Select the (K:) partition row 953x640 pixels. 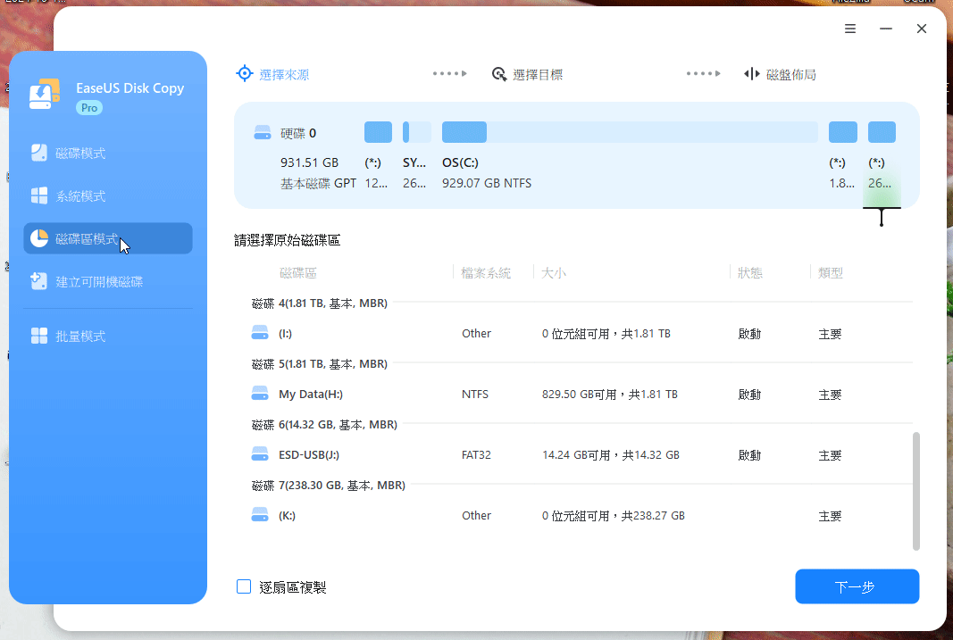[x=581, y=516]
